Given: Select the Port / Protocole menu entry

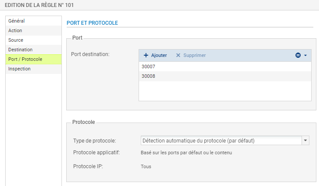Looking at the screenshot, I should (x=34, y=59).
